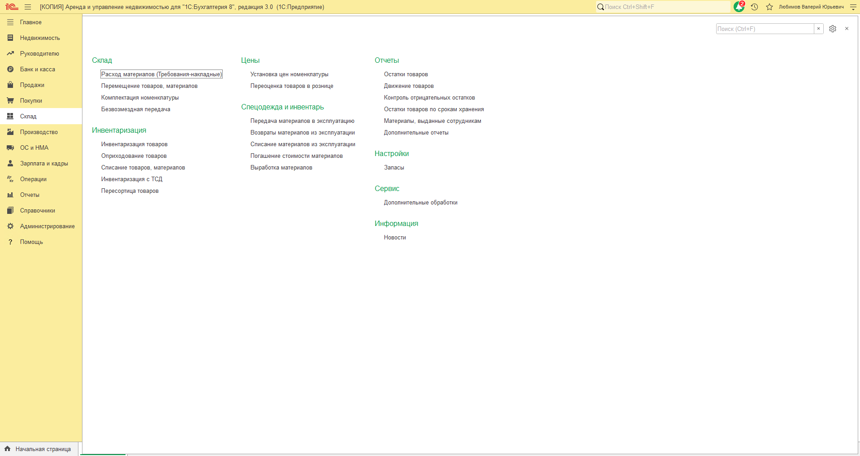Open Инвентаризация товаров link
The height and width of the screenshot is (456, 860).
[x=134, y=144]
